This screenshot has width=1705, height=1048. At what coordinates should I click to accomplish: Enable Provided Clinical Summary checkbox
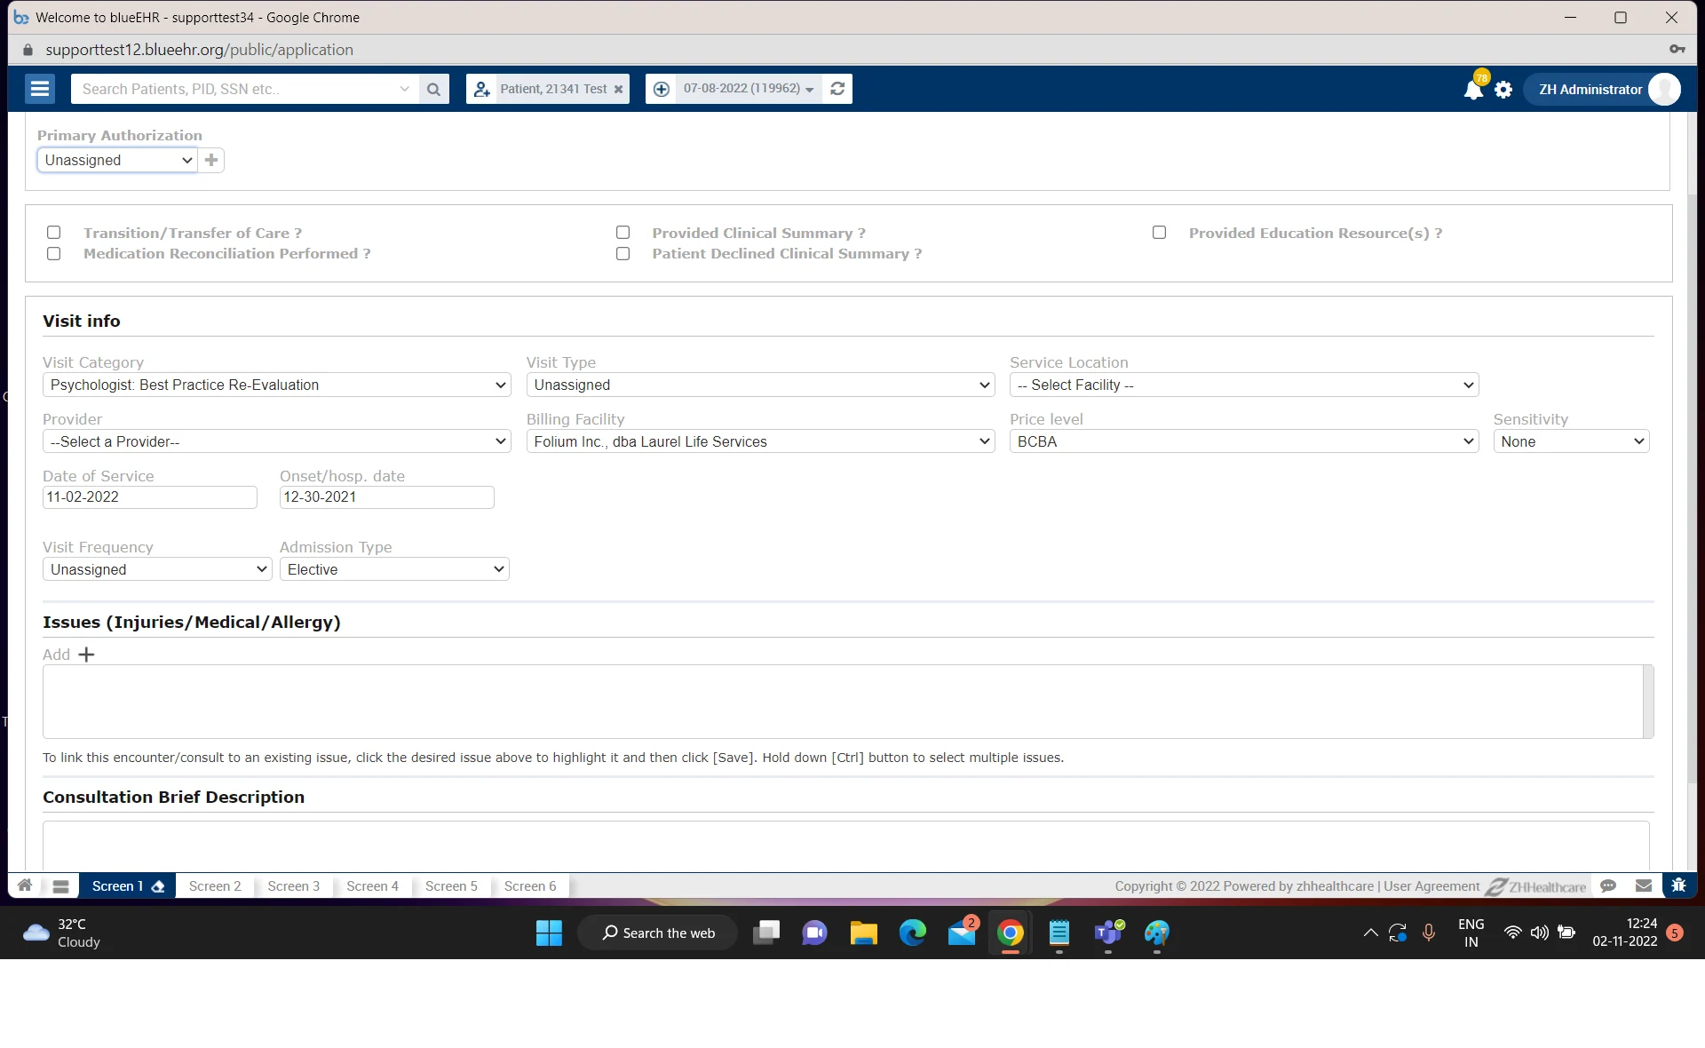pyautogui.click(x=623, y=232)
